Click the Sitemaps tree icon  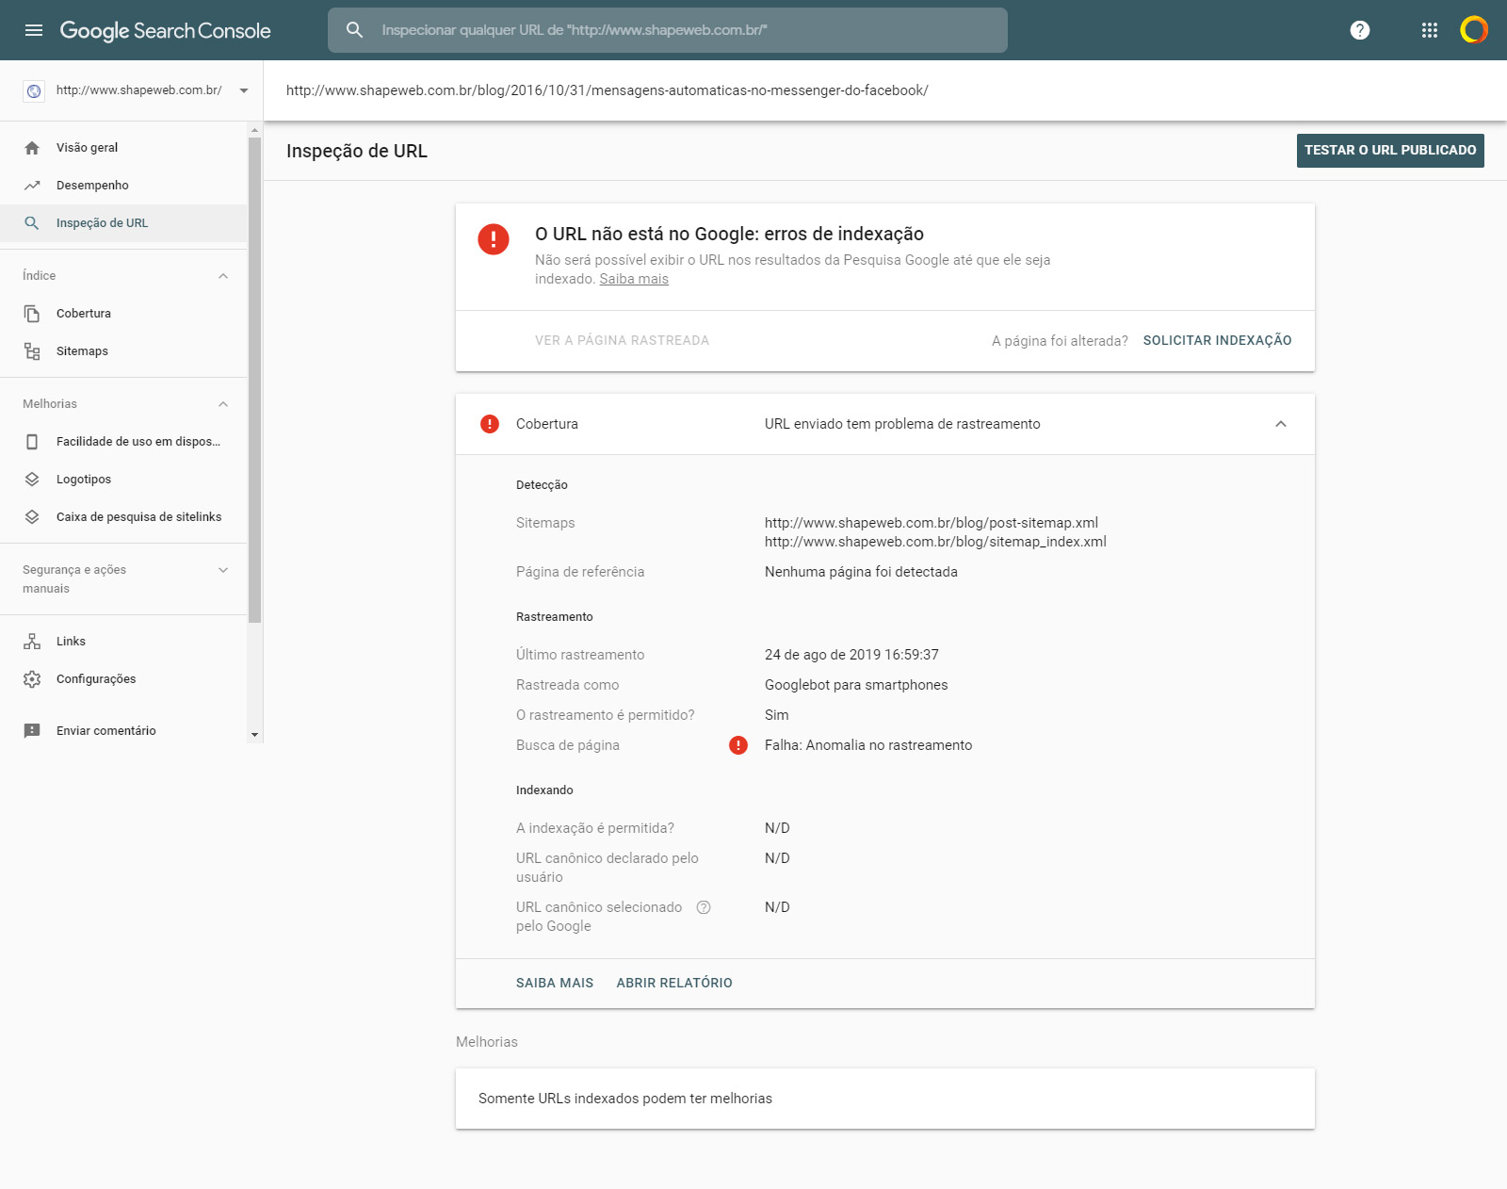point(32,351)
